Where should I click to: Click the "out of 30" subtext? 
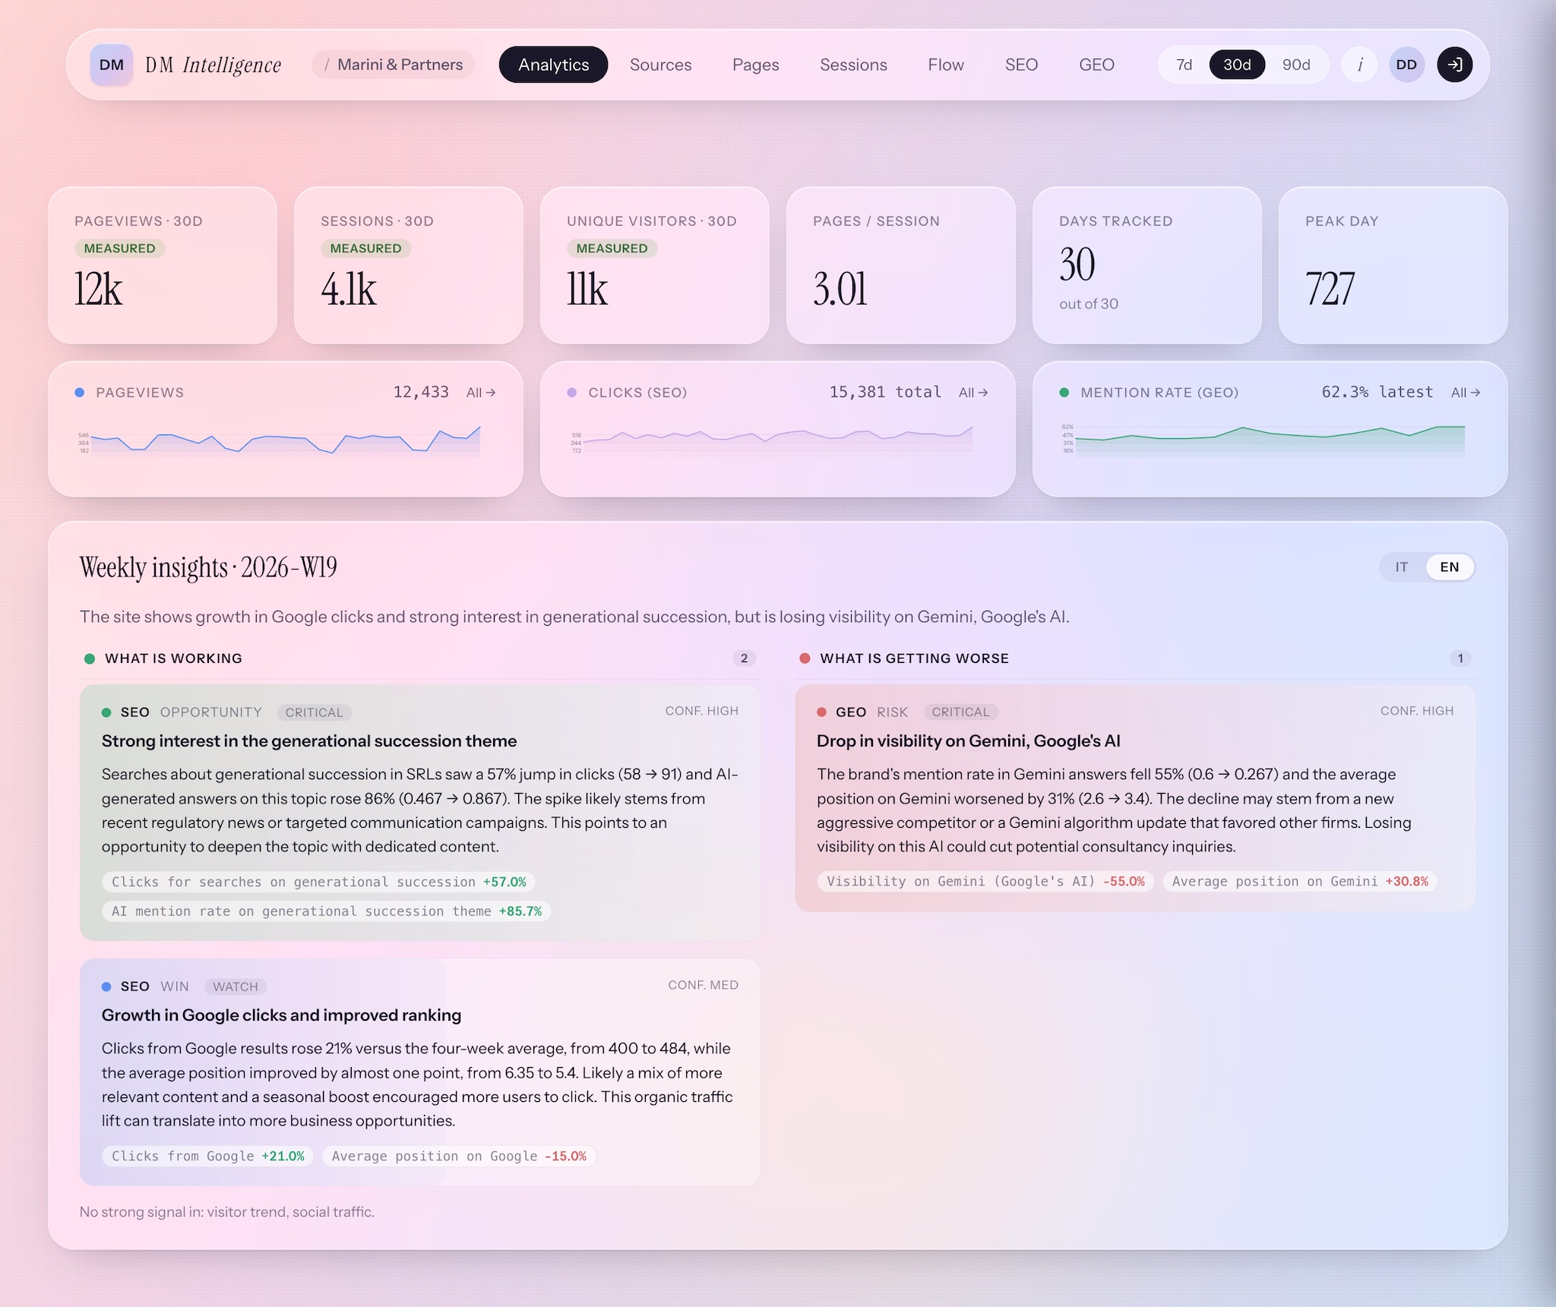[1089, 304]
